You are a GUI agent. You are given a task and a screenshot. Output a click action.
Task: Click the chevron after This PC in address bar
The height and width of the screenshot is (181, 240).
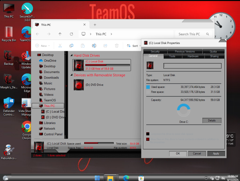(x=111, y=34)
